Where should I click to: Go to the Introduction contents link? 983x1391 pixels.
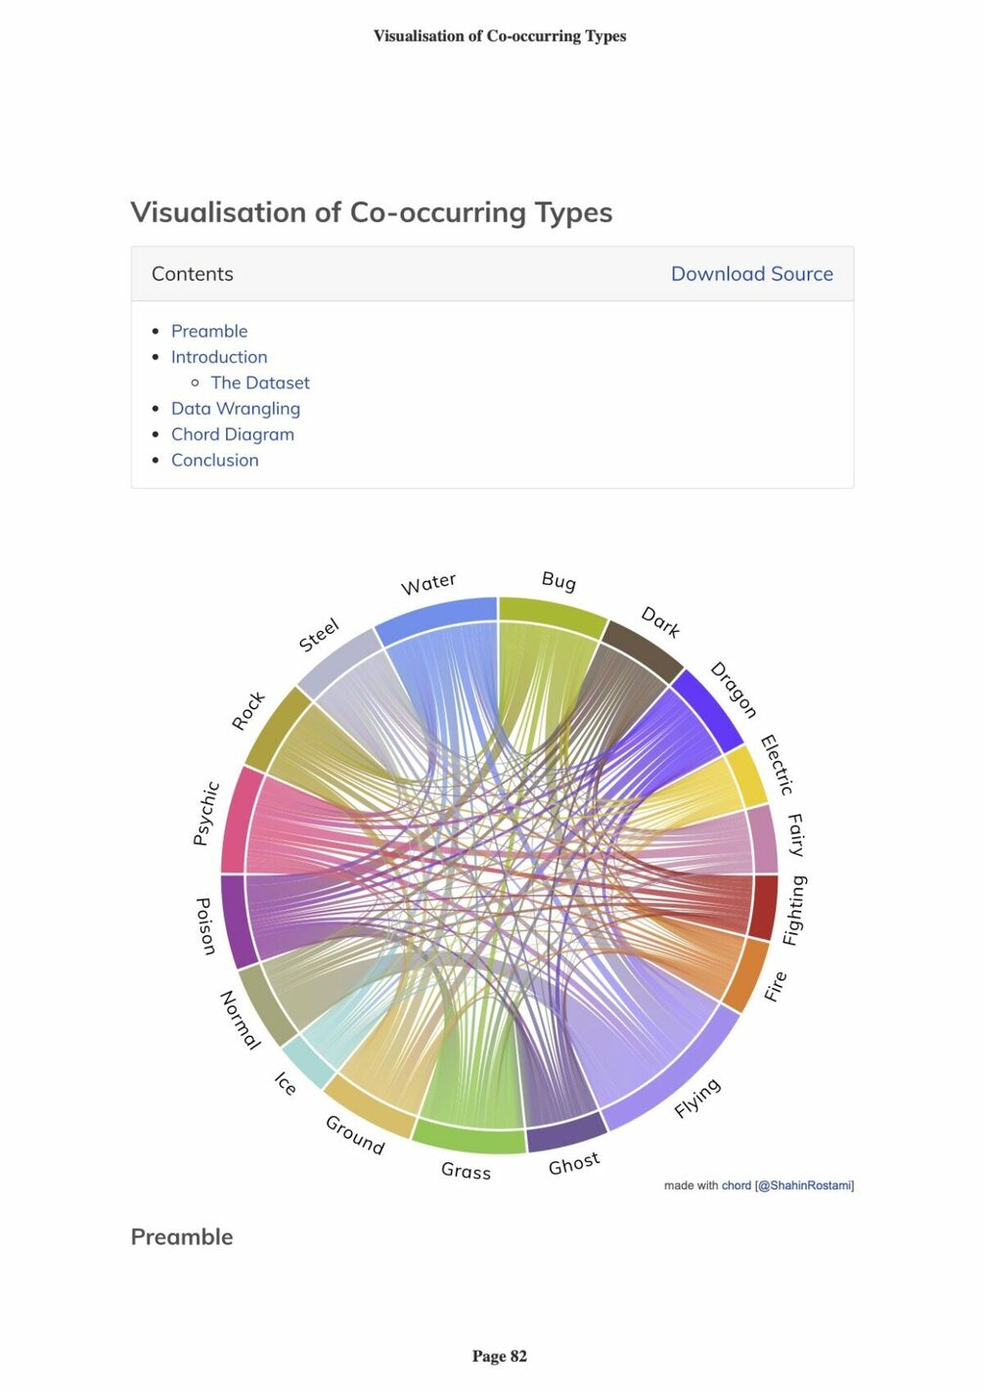219,357
